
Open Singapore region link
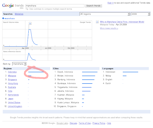tap(13, 80)
